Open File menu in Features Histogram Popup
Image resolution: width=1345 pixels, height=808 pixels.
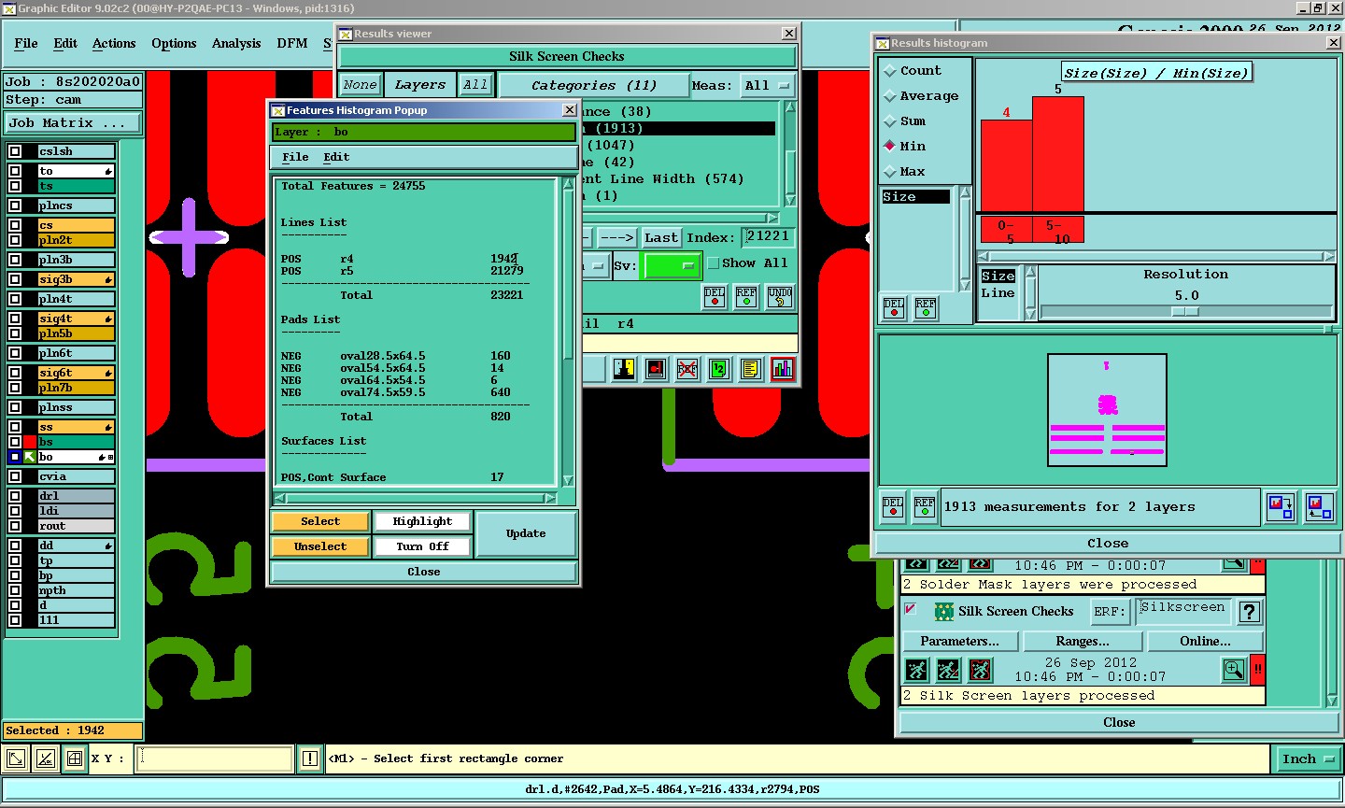[x=295, y=157]
